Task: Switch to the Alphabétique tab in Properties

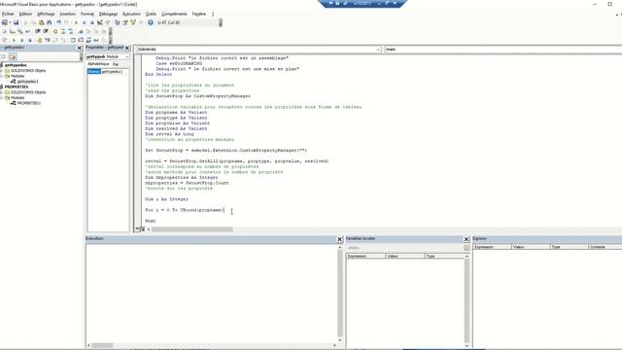Action: [98, 64]
